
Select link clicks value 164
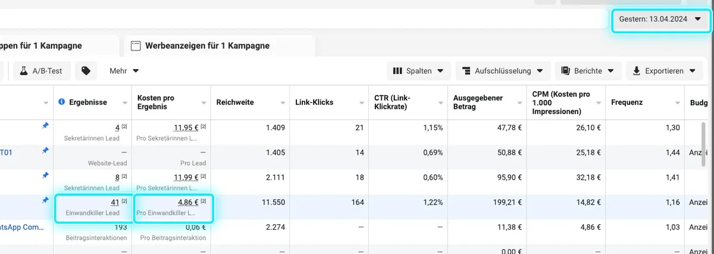357,202
